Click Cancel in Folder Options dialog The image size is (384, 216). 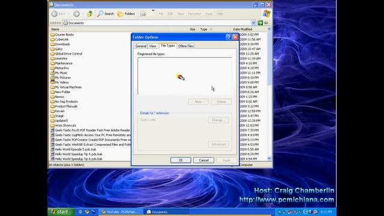(x=204, y=160)
